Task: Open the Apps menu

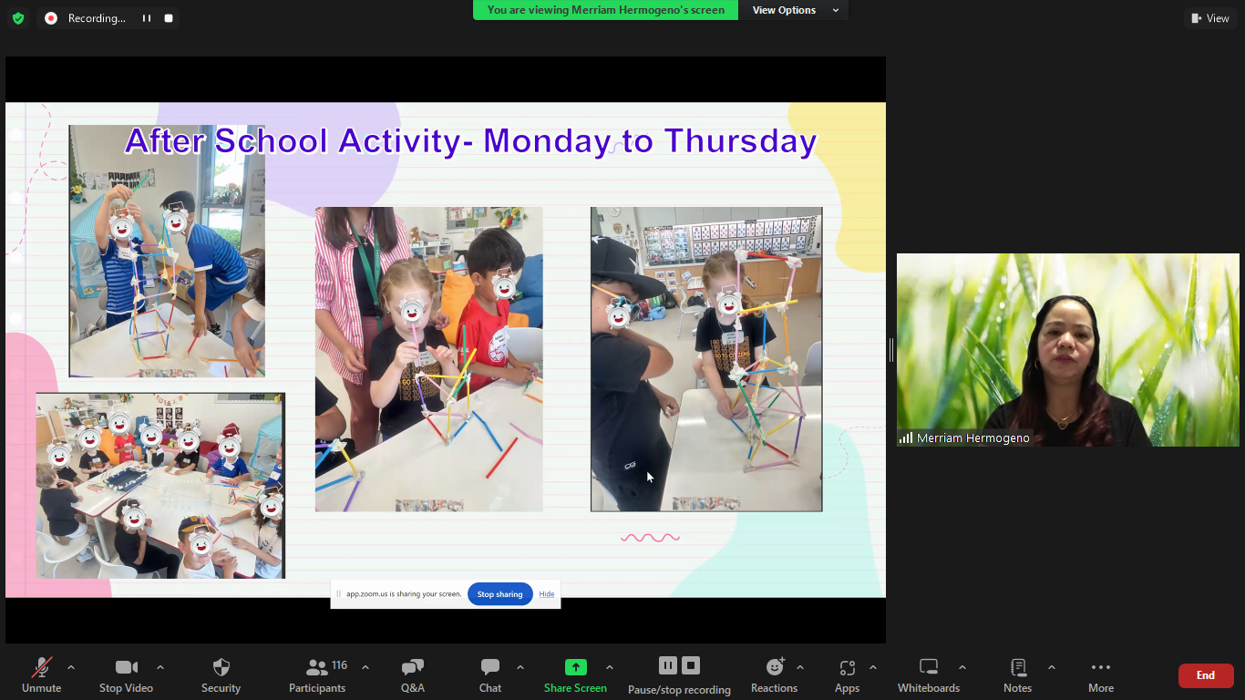Action: coord(847,675)
